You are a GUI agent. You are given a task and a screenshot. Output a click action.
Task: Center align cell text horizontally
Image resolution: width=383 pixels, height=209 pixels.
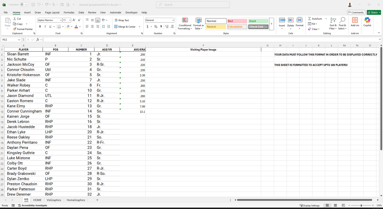tap(92, 26)
